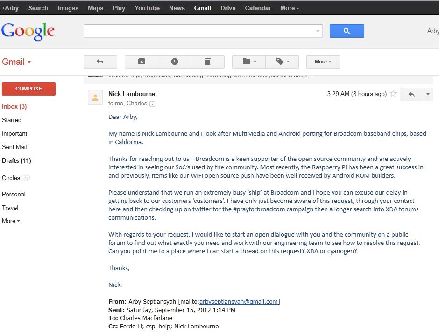This screenshot has width=439, height=334.
Task: Delete the conversation with the trash icon
Action: [208, 62]
